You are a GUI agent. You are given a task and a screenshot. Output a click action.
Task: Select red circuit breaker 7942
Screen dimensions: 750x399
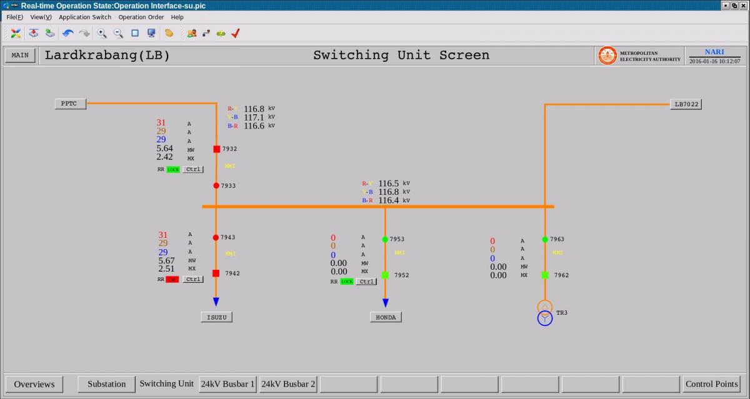coord(216,273)
